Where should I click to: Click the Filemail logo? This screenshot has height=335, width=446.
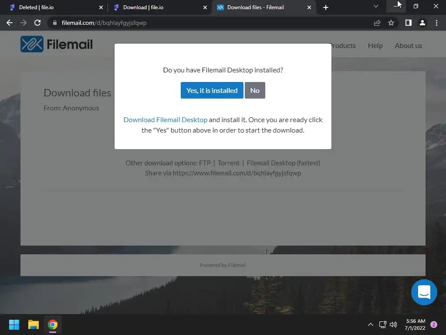pyautogui.click(x=57, y=44)
